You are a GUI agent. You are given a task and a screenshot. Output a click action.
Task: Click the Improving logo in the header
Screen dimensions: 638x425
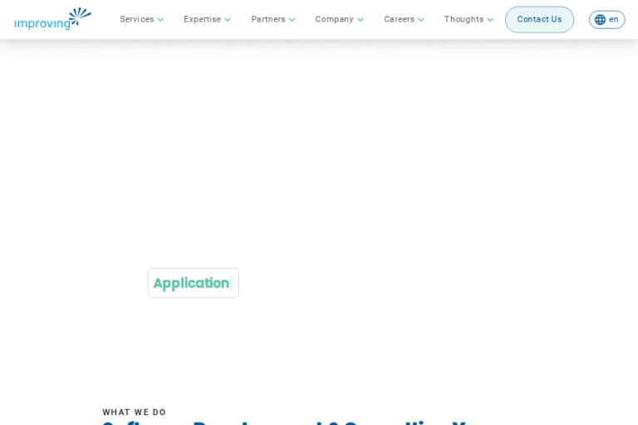point(52,20)
